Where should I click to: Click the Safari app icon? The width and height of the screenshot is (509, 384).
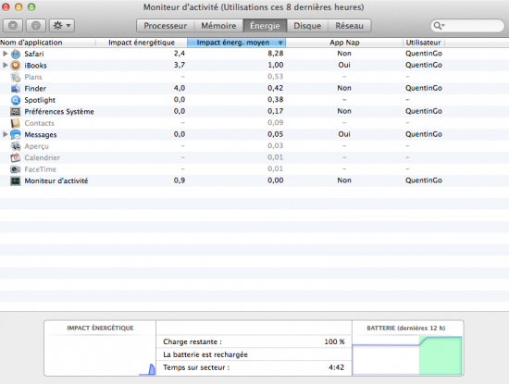coord(15,54)
